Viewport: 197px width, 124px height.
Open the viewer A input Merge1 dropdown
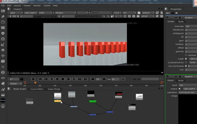click(x=65, y=13)
